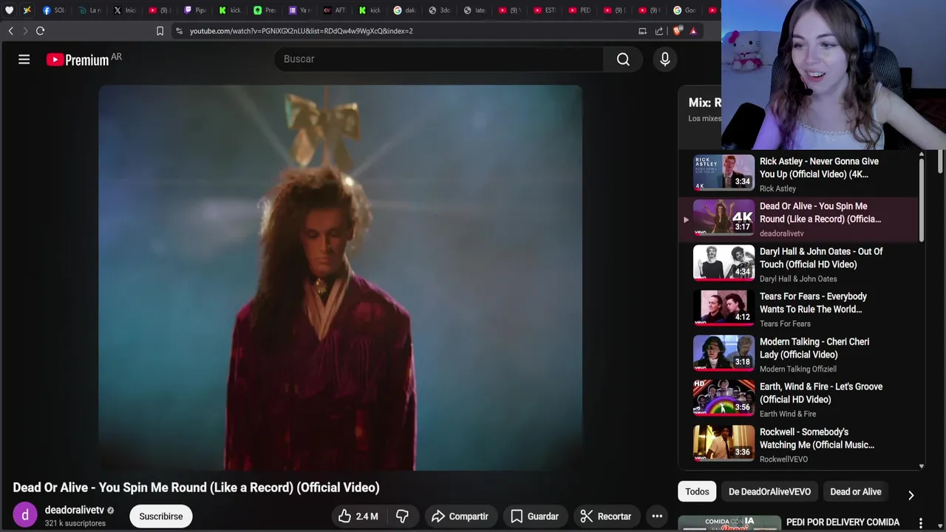
Task: Switch to the La r tab
Action: pyautogui.click(x=89, y=10)
